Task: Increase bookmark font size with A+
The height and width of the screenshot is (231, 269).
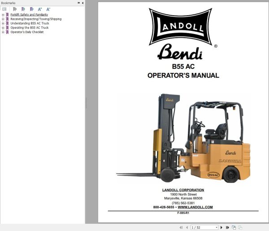Action: point(40,9)
